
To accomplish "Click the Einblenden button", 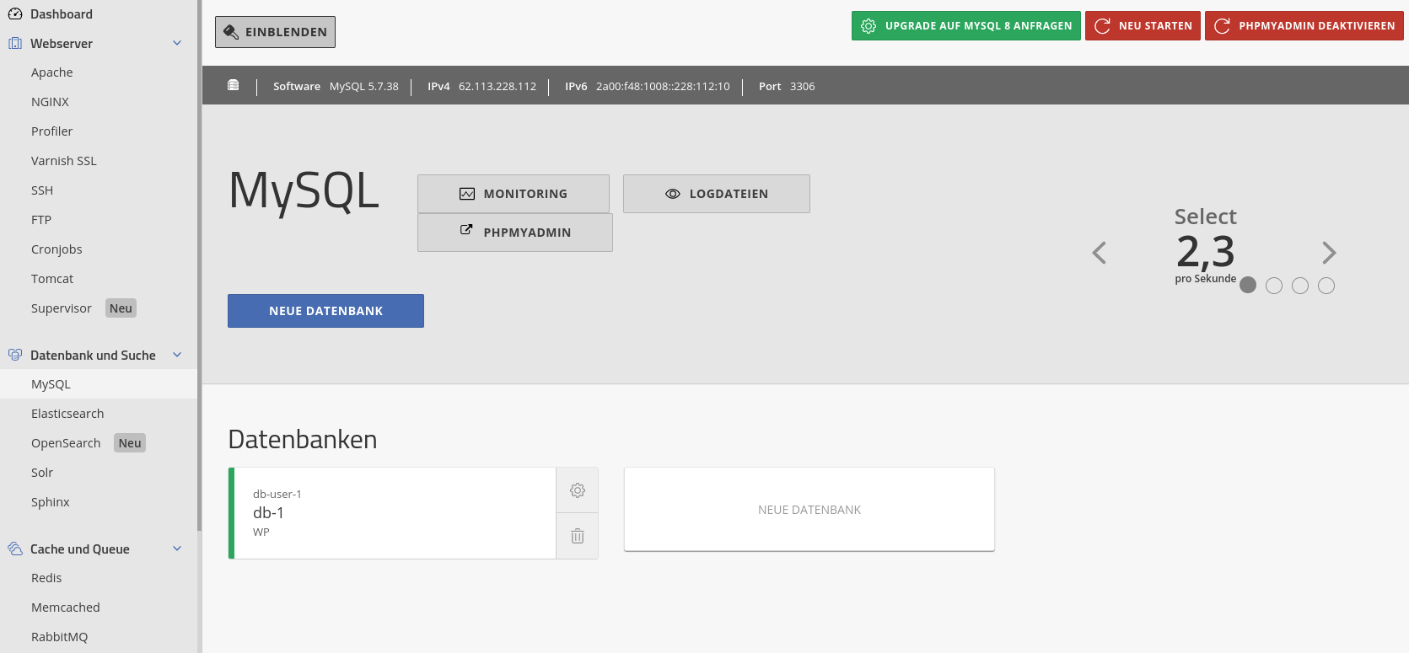I will pos(275,32).
